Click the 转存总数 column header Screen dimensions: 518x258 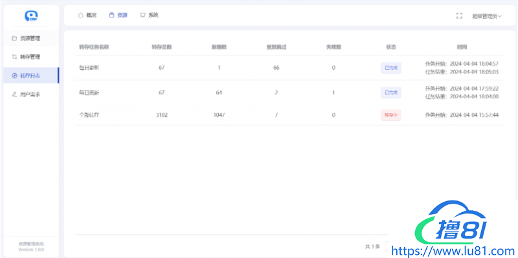[161, 47]
